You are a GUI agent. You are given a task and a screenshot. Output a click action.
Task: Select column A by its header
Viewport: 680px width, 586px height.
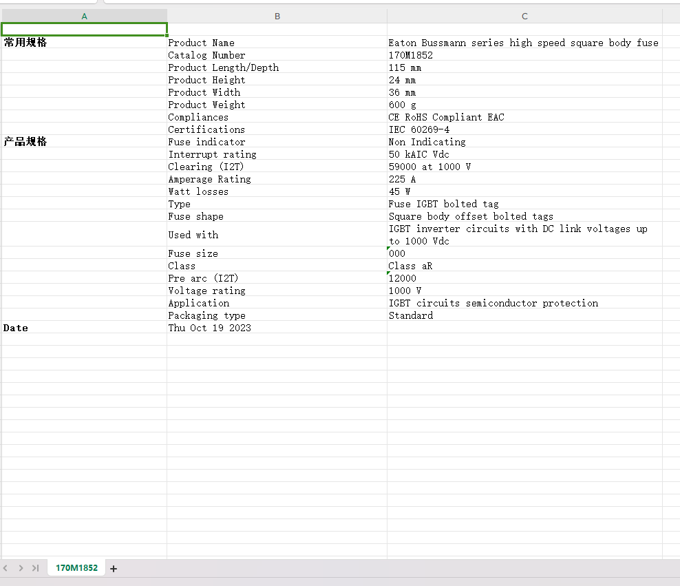84,16
